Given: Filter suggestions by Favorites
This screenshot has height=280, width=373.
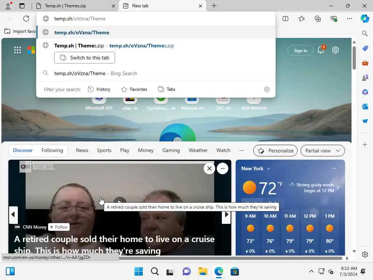Looking at the screenshot, I should (x=134, y=89).
